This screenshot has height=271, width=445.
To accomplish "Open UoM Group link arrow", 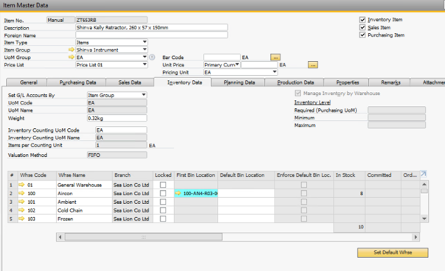I will [72, 57].
